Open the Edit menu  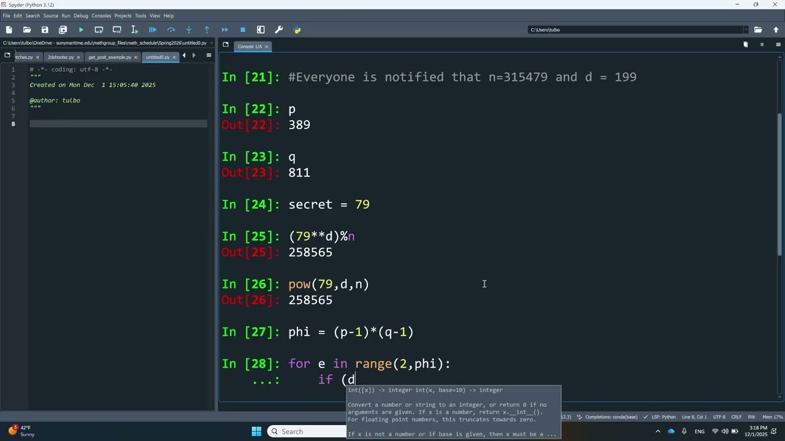pos(18,15)
